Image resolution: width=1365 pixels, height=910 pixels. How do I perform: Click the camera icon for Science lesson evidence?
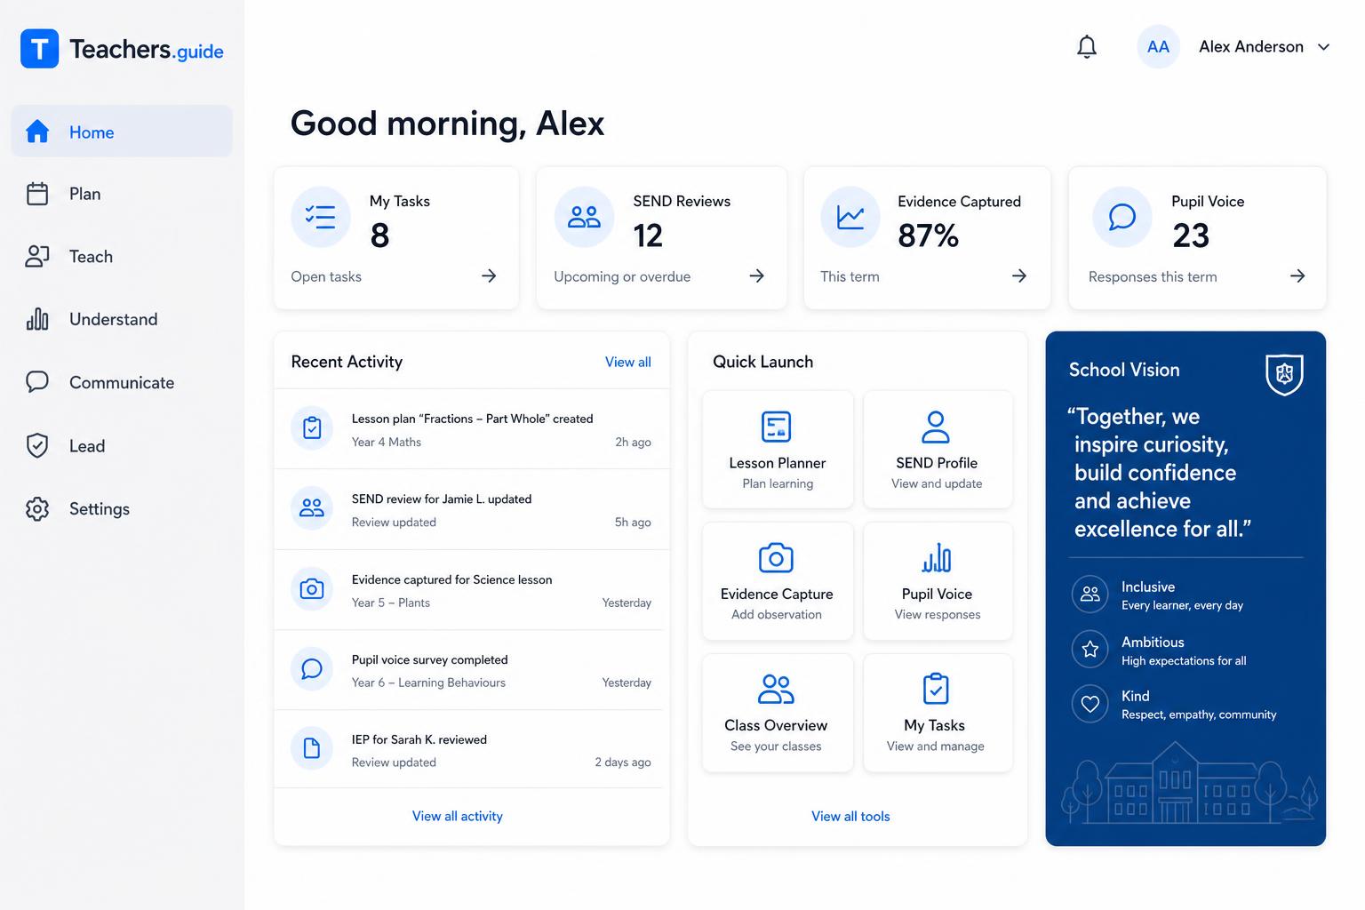click(312, 588)
